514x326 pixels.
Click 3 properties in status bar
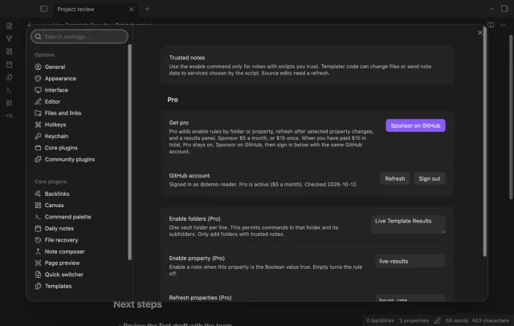pos(414,320)
